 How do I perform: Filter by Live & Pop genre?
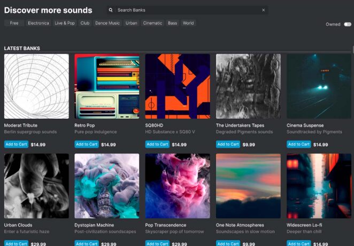point(65,23)
